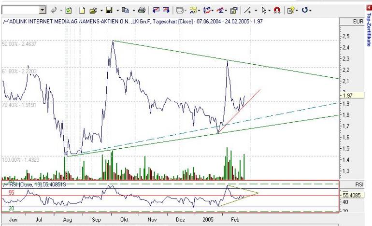Expand the copy options dropdown arrow
Screen dimensions: 372x226
[133, 11]
